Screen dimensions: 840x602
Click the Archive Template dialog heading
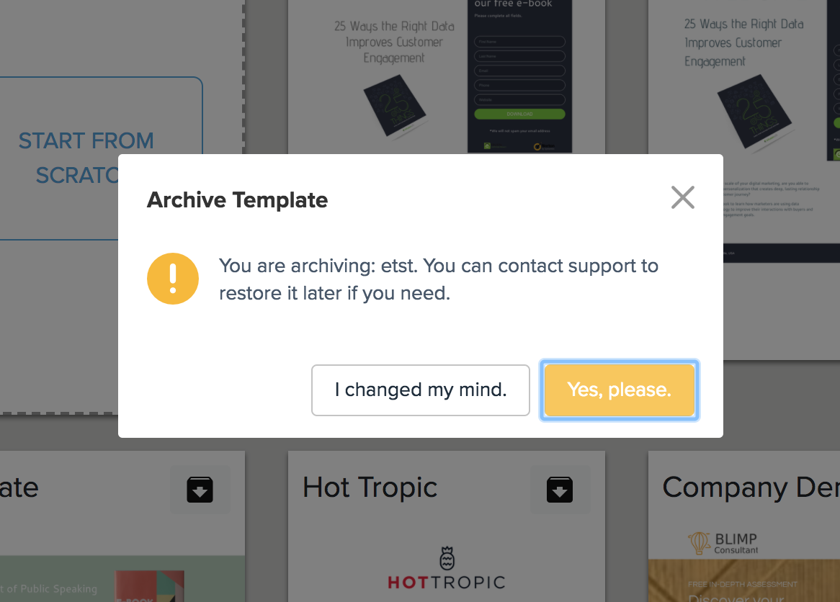[237, 199]
